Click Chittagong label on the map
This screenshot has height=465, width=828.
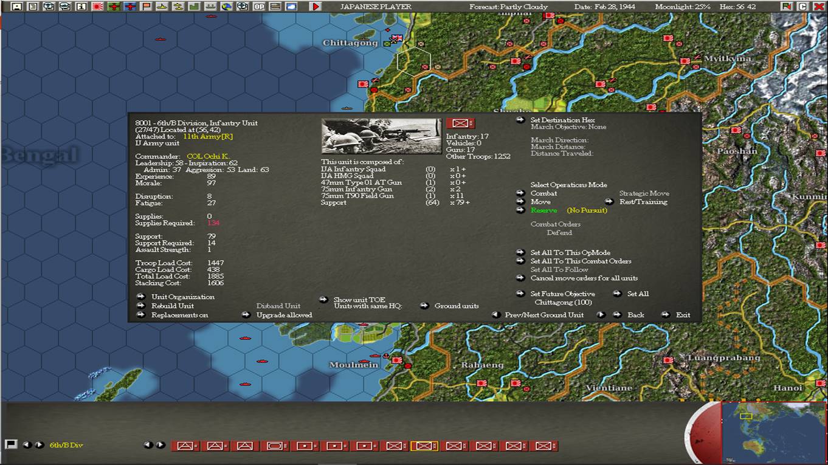pyautogui.click(x=350, y=43)
